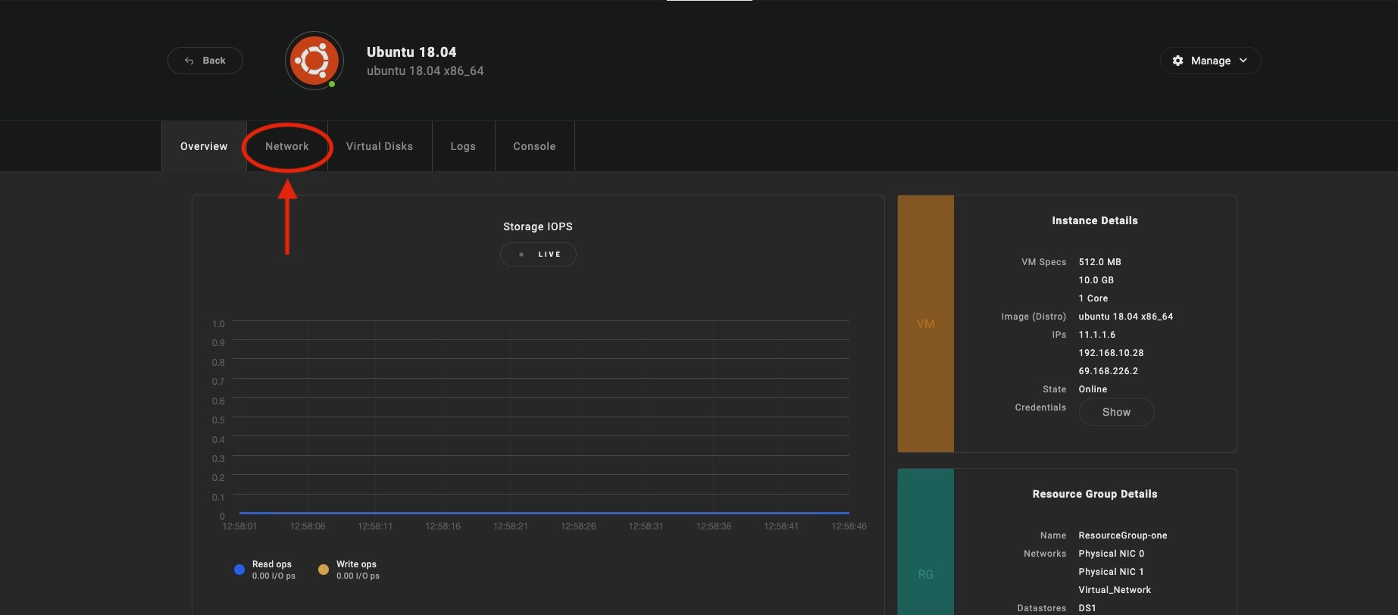Click IP address 69.168.226.2
This screenshot has width=1398, height=615.
click(1109, 371)
